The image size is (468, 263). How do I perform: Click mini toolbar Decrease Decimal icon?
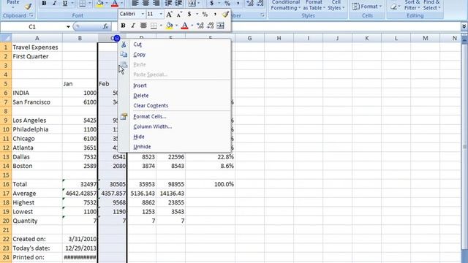pos(211,26)
